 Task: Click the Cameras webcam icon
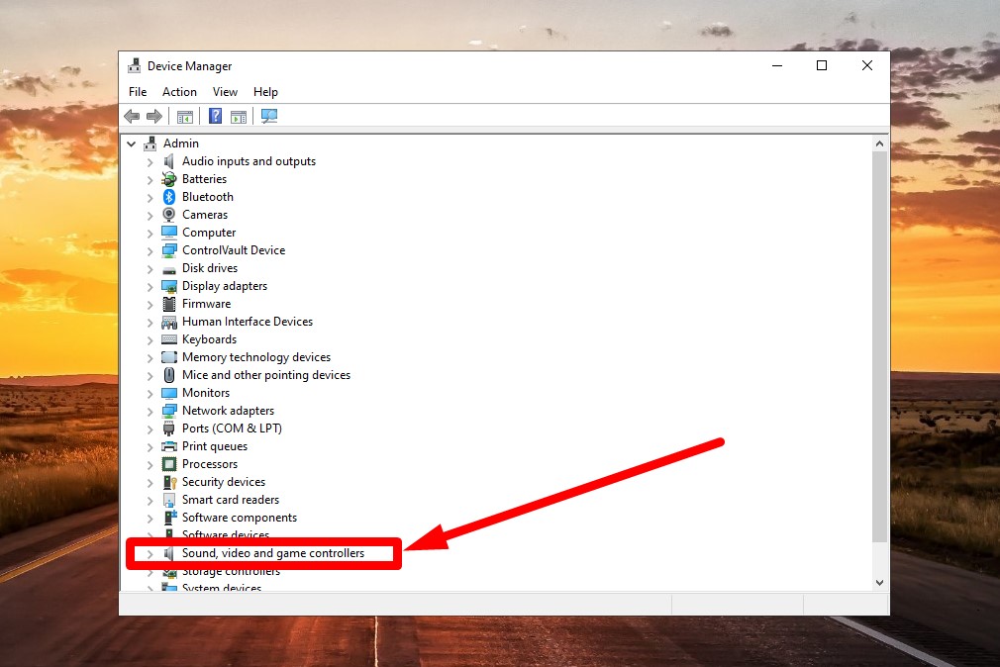click(x=169, y=215)
